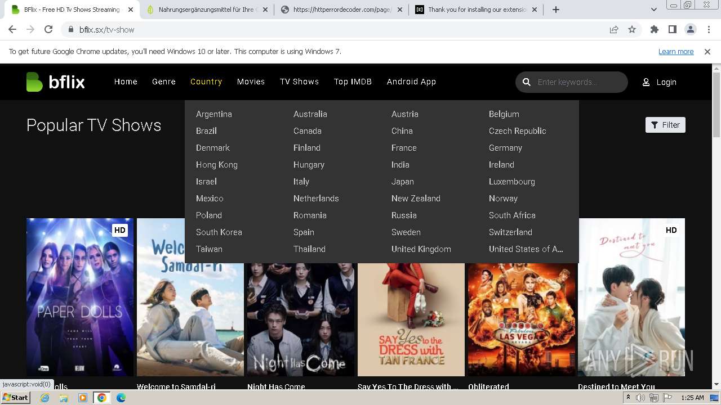721x405 pixels.
Task: Open the Paper Dolls poster
Action: pos(80,297)
